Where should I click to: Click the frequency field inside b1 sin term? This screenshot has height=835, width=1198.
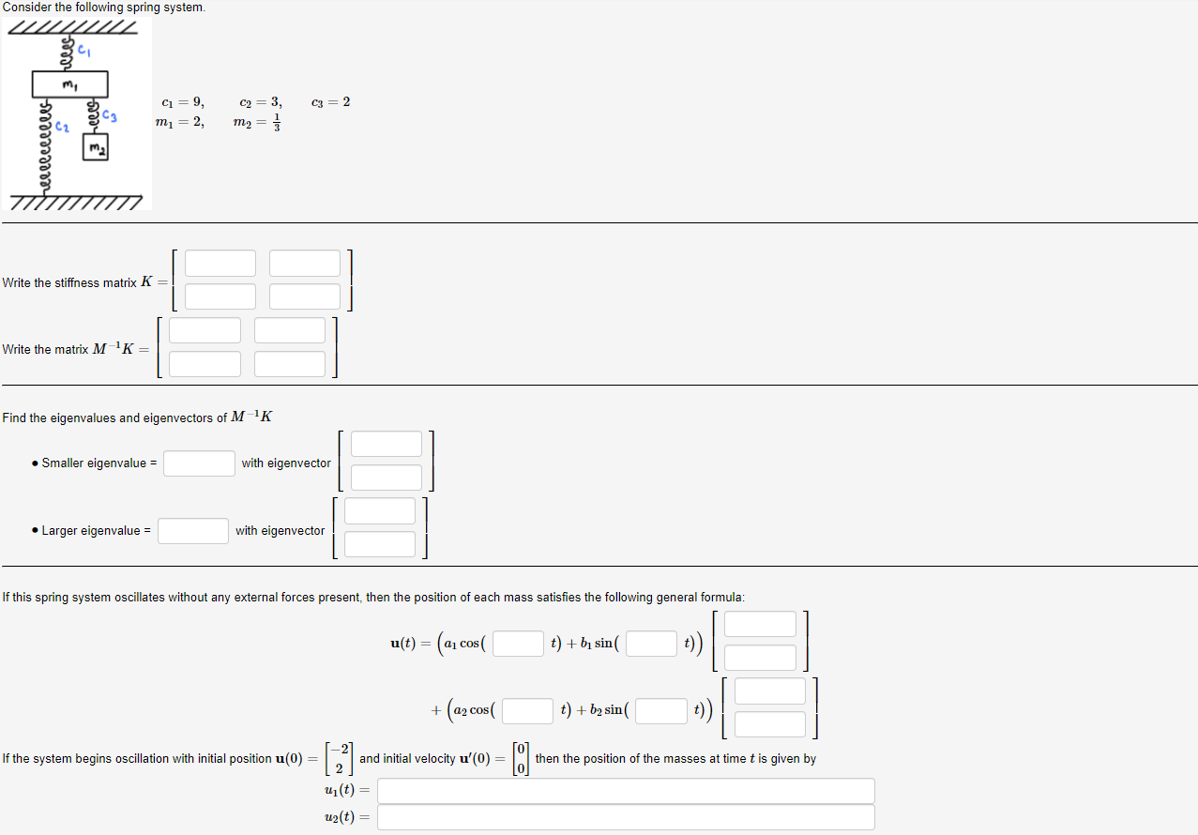[x=650, y=643]
